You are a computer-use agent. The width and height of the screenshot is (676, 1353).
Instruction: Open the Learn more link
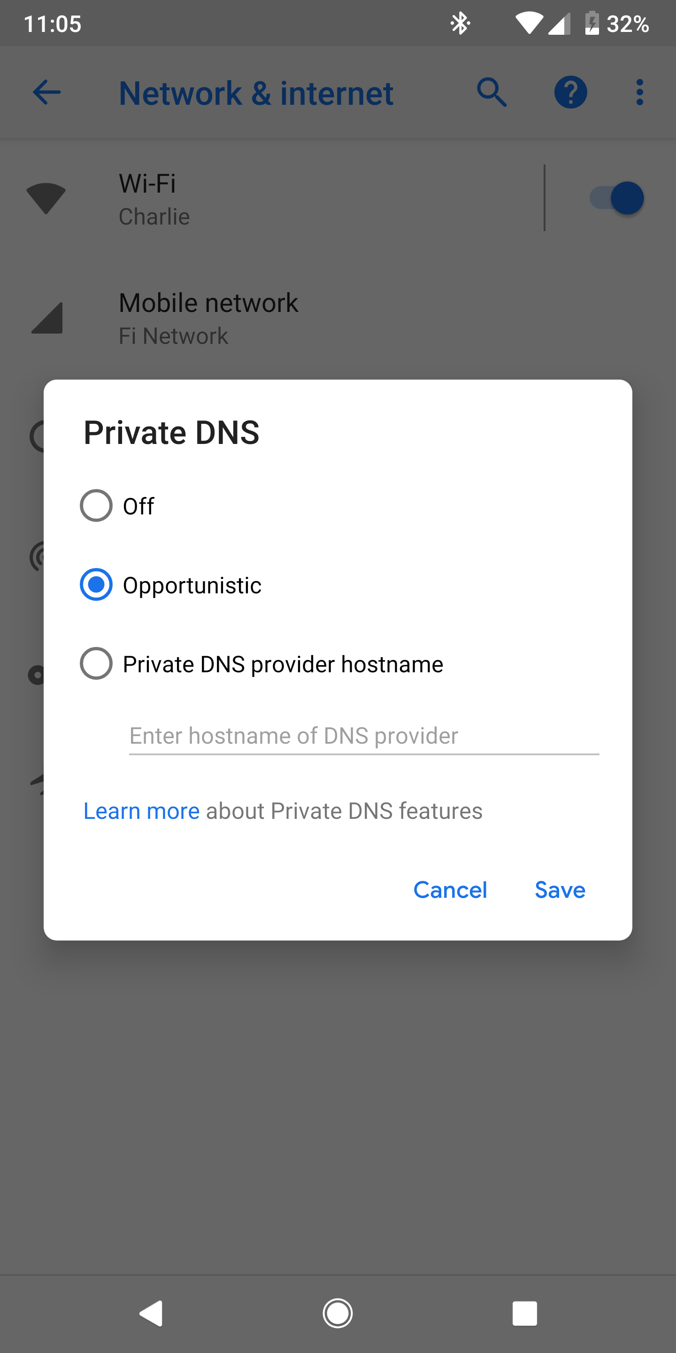point(142,811)
